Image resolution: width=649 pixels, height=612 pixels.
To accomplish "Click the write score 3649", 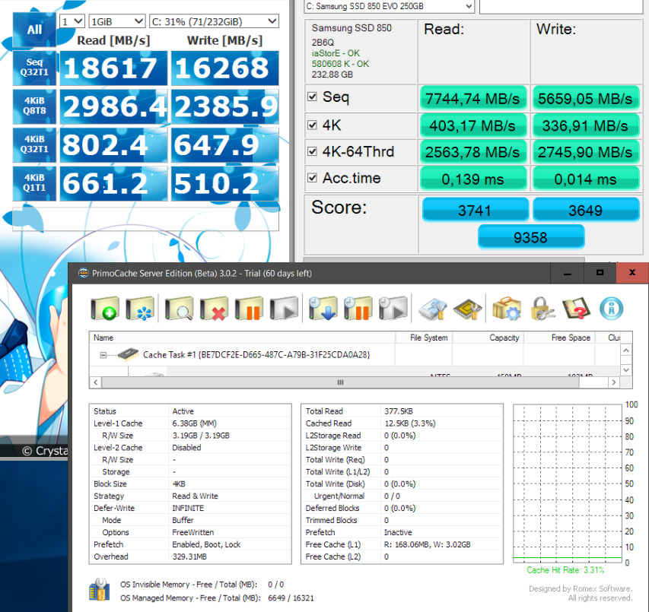I will [586, 210].
